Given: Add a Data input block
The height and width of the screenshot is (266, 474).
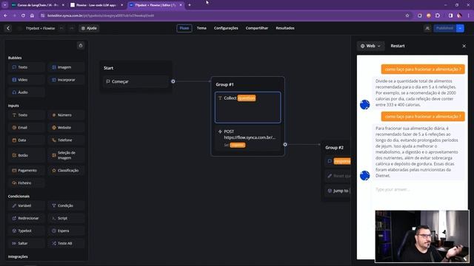Looking at the screenshot, I should click(27, 140).
